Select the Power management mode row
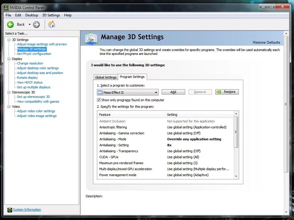The height and width of the screenshot is (220, 294). click(x=165, y=175)
